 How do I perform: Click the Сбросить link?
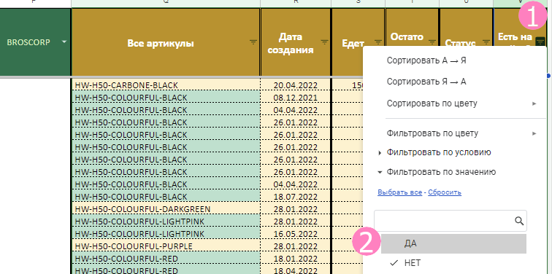pos(445,192)
